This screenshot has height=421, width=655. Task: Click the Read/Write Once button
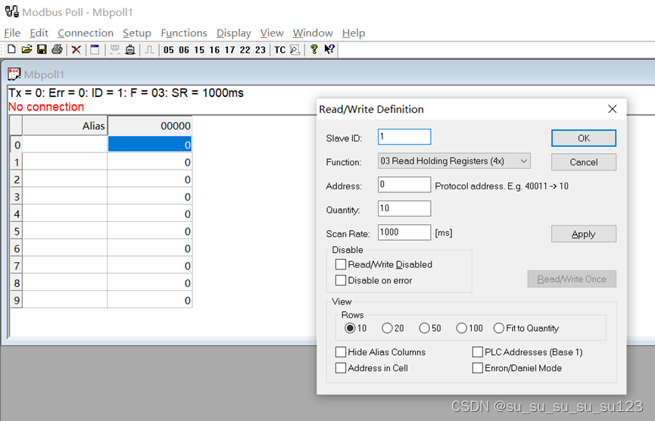572,279
